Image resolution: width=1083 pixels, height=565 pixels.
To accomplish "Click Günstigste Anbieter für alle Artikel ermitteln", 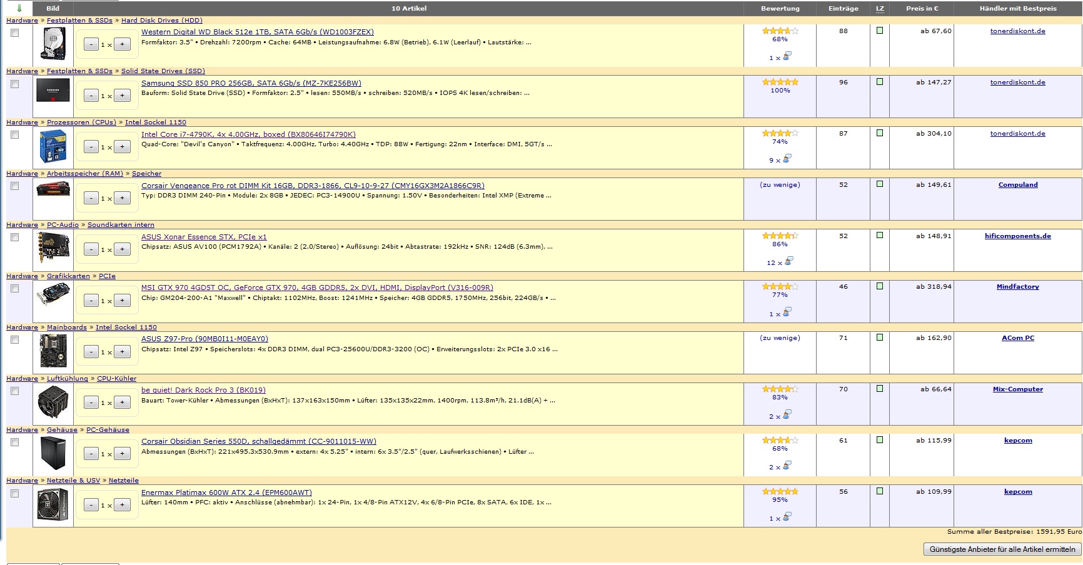I will pyautogui.click(x=1002, y=549).
